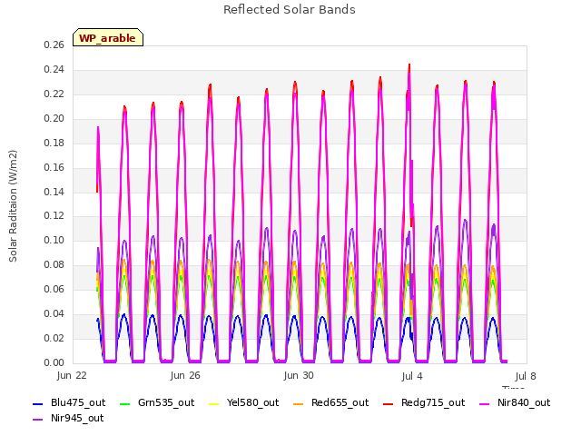Viewport: 581px width, 436px height.
Task: Click the blue Blu475_out legend swatch
Action: pos(38,403)
